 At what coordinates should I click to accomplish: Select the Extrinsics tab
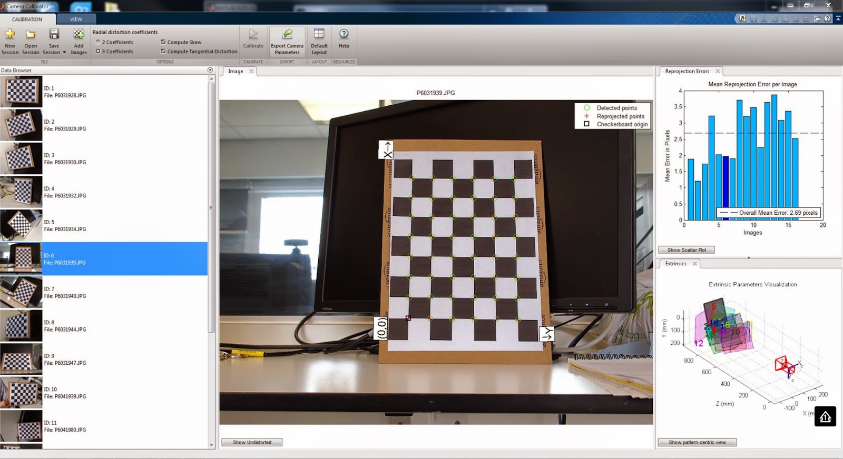click(x=675, y=264)
